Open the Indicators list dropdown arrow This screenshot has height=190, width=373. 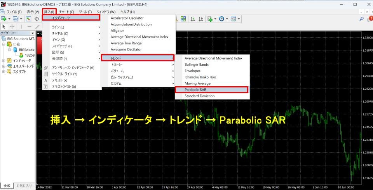(215, 19)
